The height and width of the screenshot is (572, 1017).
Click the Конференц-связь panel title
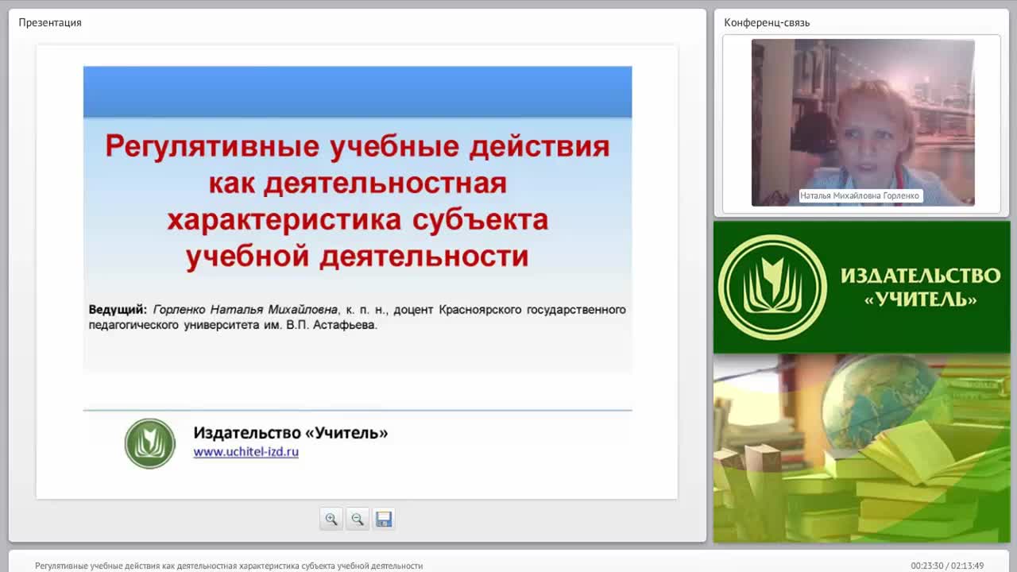765,23
